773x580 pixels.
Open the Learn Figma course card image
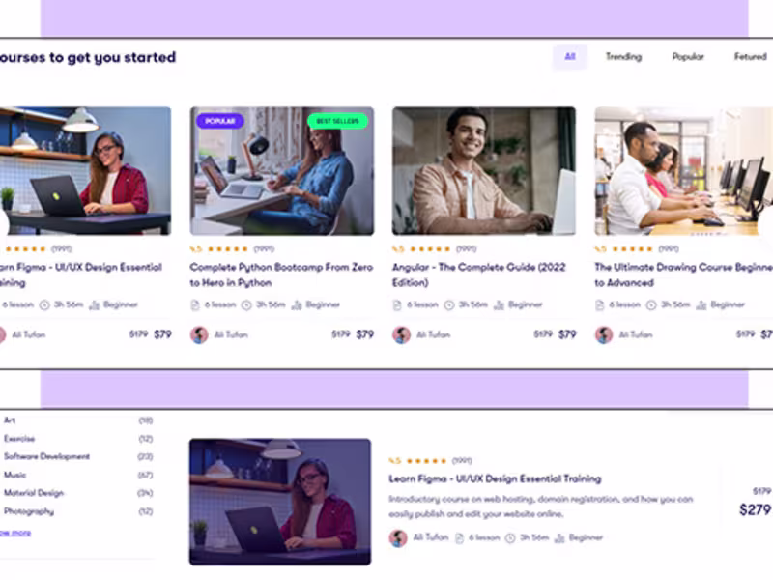pos(85,171)
